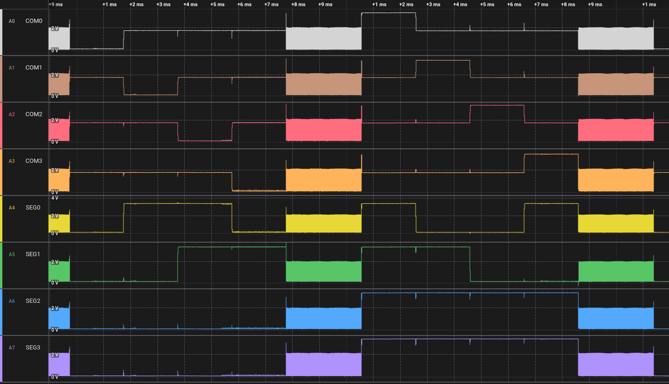Click the 0 V scale label on COM2
Image resolution: width=669 pixels, height=384 pixels.
[x=55, y=142]
